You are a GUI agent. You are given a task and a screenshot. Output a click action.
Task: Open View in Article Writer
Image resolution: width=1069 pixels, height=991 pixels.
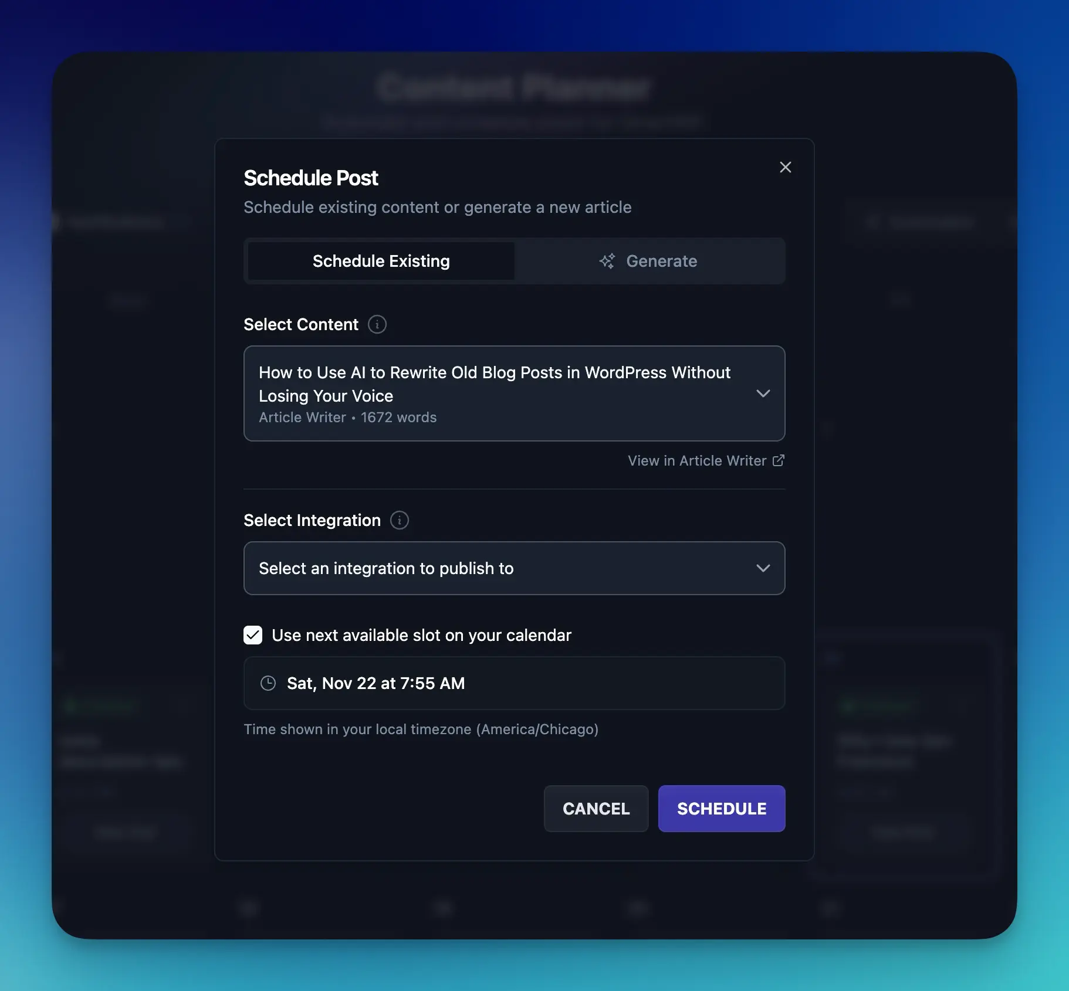point(698,460)
